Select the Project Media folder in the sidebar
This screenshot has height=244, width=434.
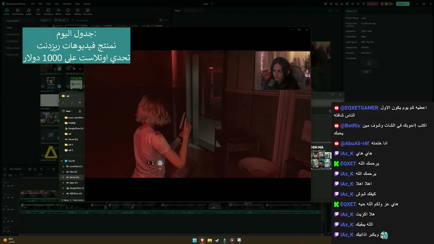[x=13, y=21]
